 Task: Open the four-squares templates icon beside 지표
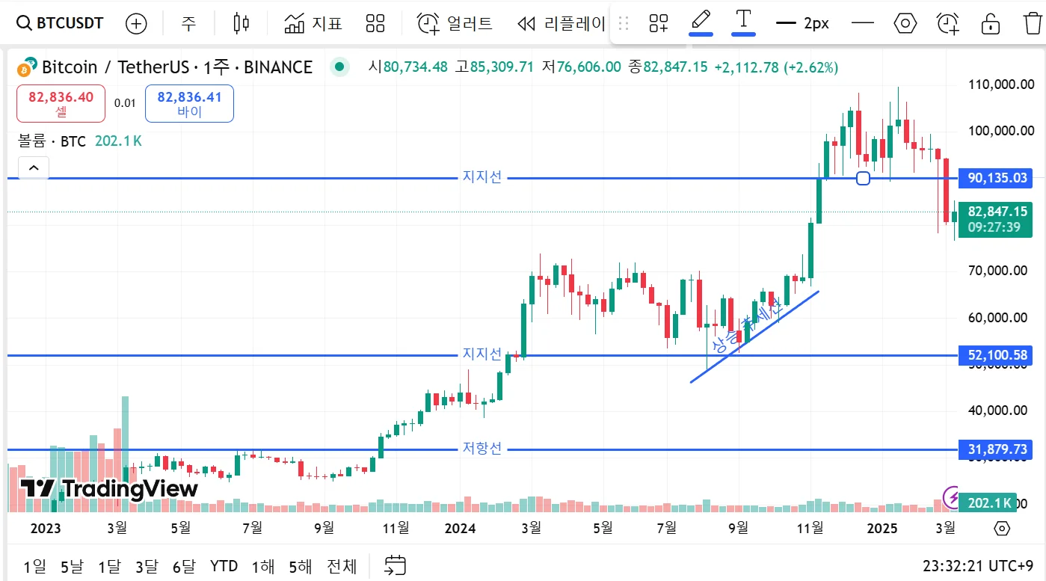point(375,23)
